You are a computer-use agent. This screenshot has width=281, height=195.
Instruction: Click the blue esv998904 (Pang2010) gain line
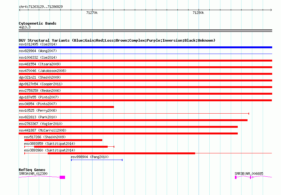(x=97, y=160)
